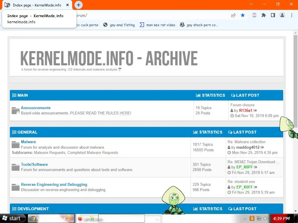The width and height of the screenshot is (298, 223).
Task: Show hidden system tray icons arrow
Action: tap(245, 218)
